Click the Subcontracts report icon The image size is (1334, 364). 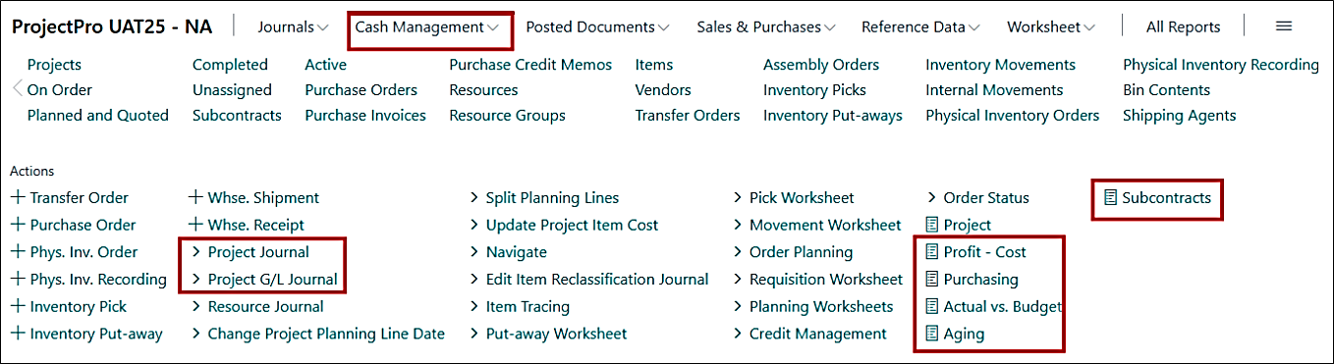coord(1110,197)
